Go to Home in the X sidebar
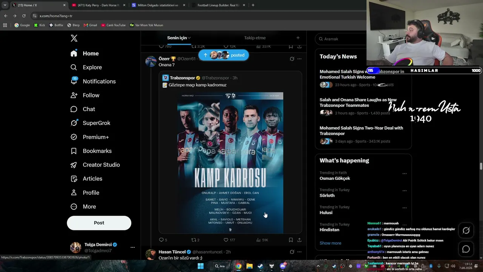The height and width of the screenshot is (272, 483). [x=85, y=54]
